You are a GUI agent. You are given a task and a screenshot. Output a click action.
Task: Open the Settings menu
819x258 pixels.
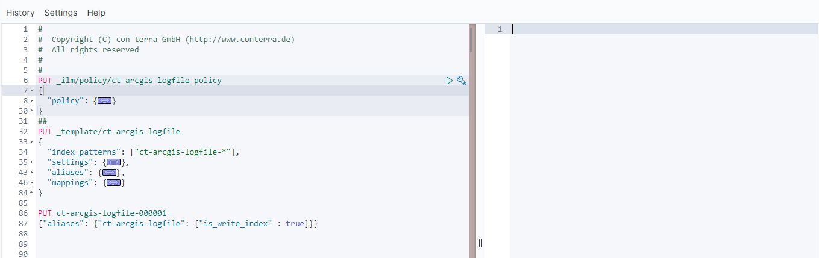(61, 13)
